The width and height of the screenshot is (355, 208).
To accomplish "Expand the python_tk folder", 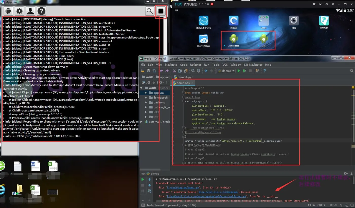I will point(146,107).
